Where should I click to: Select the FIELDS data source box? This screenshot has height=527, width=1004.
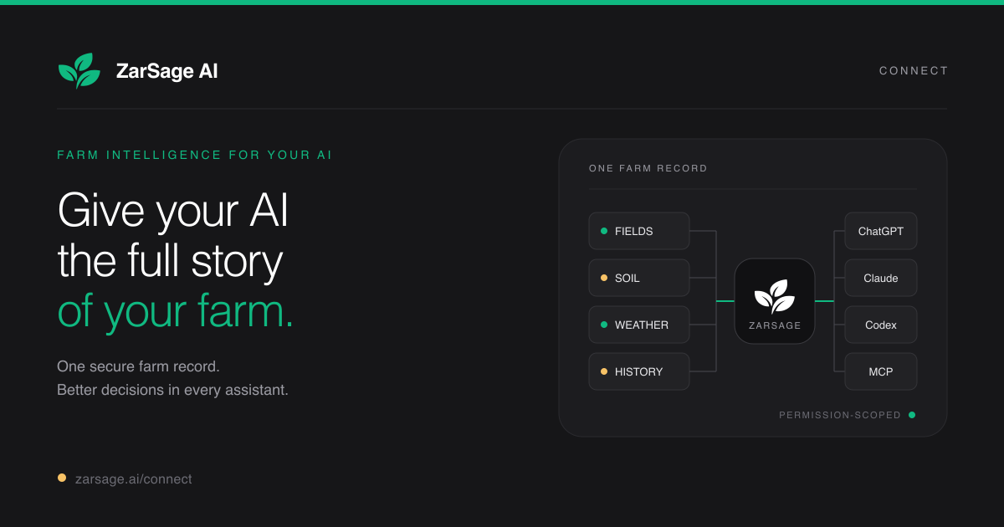pyautogui.click(x=639, y=231)
